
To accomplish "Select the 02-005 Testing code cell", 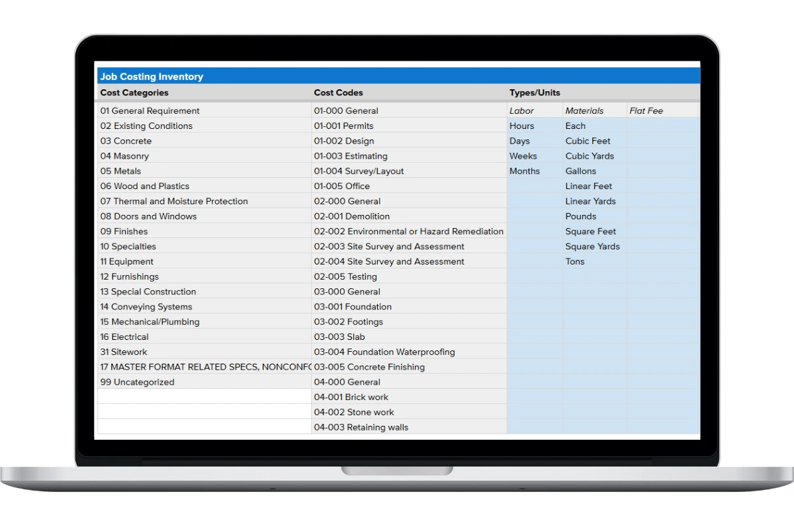I will click(x=409, y=276).
